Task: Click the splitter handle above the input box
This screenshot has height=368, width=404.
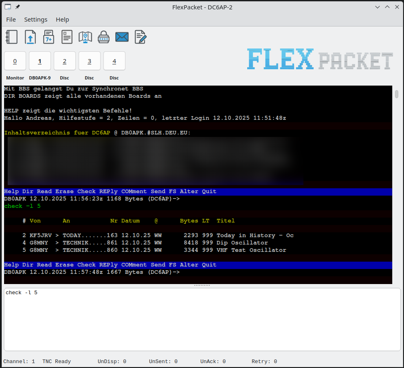Action: [202, 286]
